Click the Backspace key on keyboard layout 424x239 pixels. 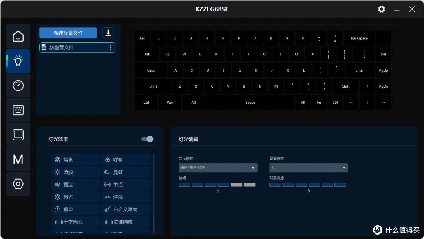tap(359, 38)
